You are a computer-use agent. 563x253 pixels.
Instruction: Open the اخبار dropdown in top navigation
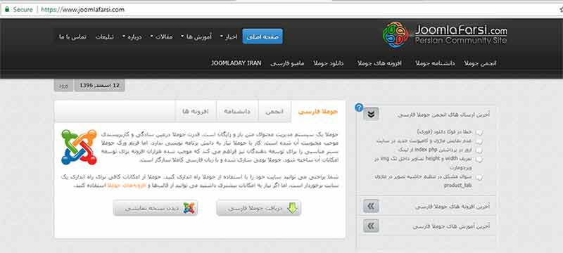(x=228, y=37)
